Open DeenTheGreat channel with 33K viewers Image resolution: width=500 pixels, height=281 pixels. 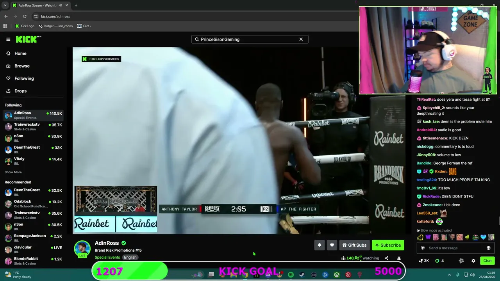click(x=33, y=149)
